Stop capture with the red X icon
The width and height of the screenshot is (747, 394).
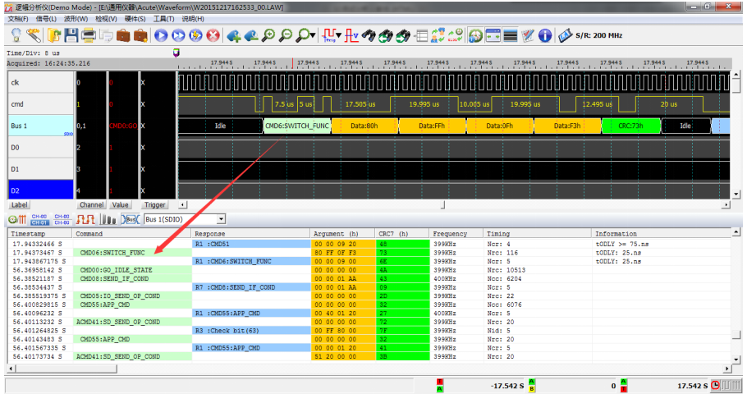pyautogui.click(x=213, y=35)
